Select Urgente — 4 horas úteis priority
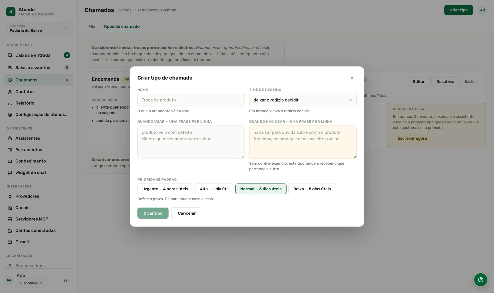This screenshot has width=494, height=293. coord(165,189)
